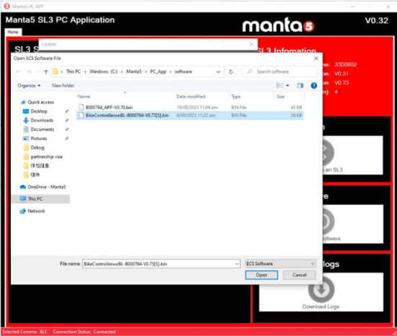Image resolution: width=397 pixels, height=336 pixels.
Task: Open the blue Help icon
Action: click(x=314, y=86)
